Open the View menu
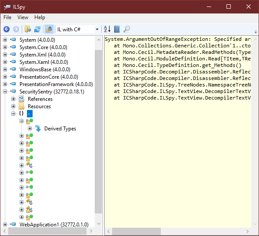259x236 pixels. click(23, 17)
